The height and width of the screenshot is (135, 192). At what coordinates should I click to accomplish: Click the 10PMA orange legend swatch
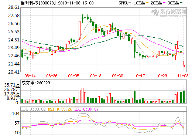click(147, 3)
